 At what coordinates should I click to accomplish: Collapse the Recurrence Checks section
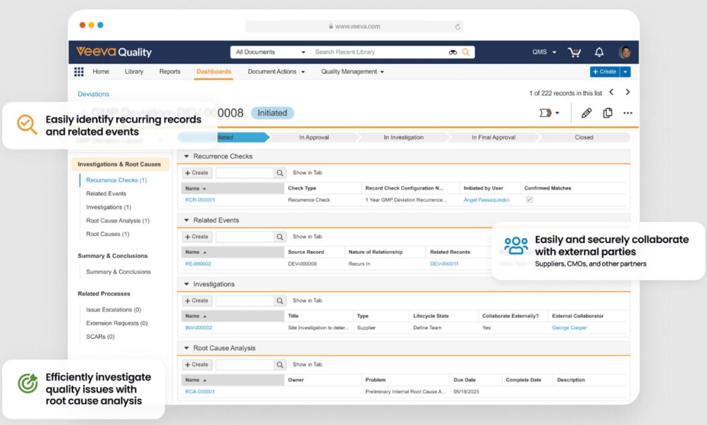point(186,157)
